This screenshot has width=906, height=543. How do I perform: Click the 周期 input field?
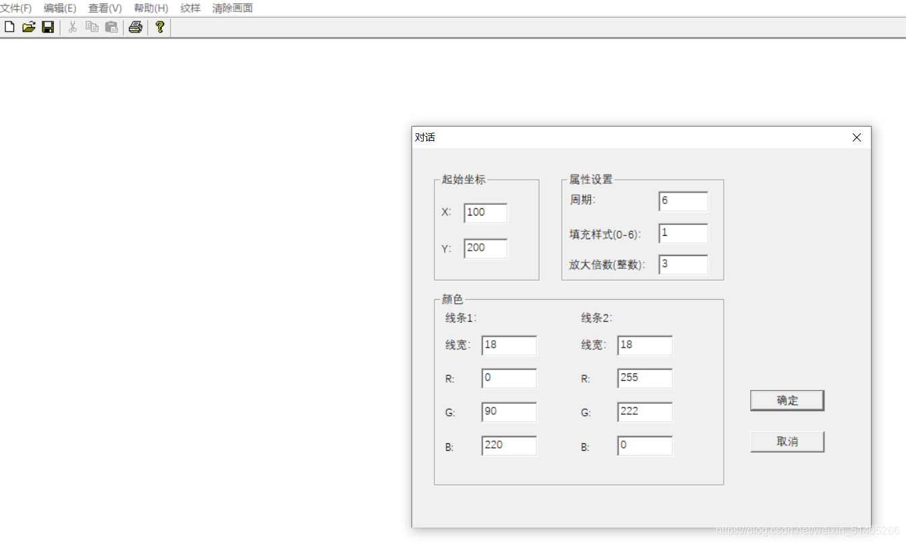pyautogui.click(x=683, y=201)
